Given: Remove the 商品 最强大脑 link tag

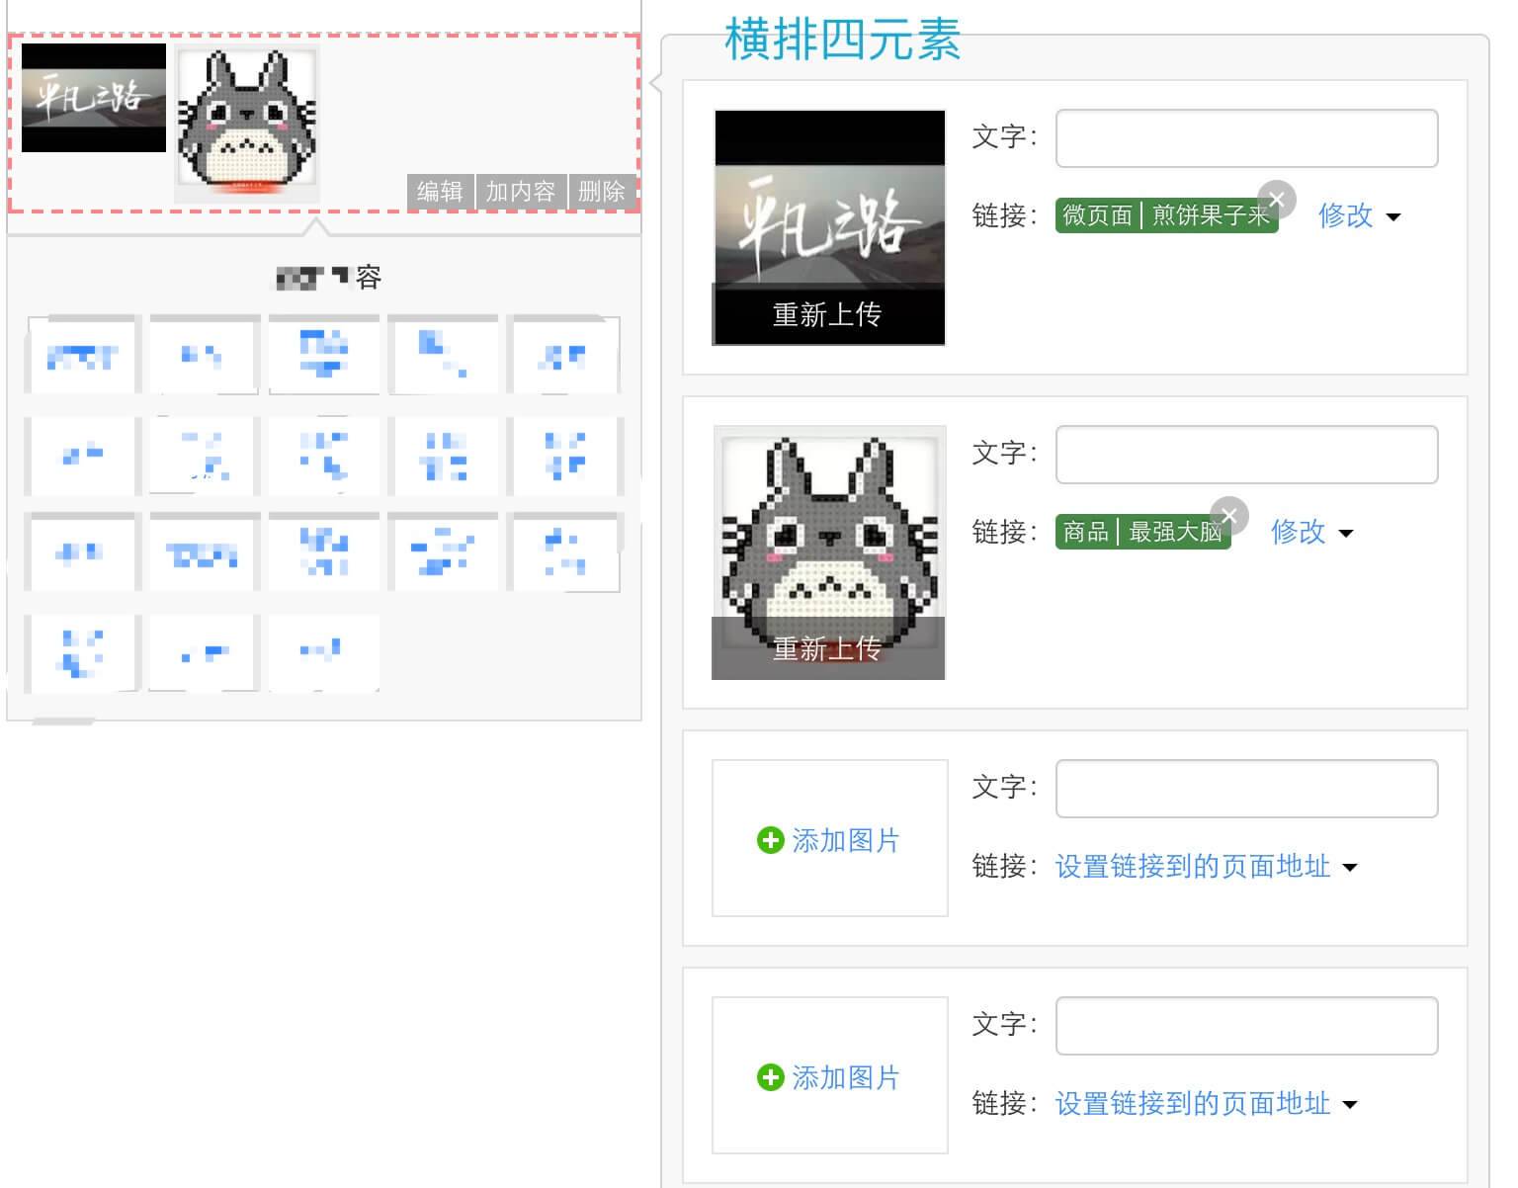Looking at the screenshot, I should 1229,516.
